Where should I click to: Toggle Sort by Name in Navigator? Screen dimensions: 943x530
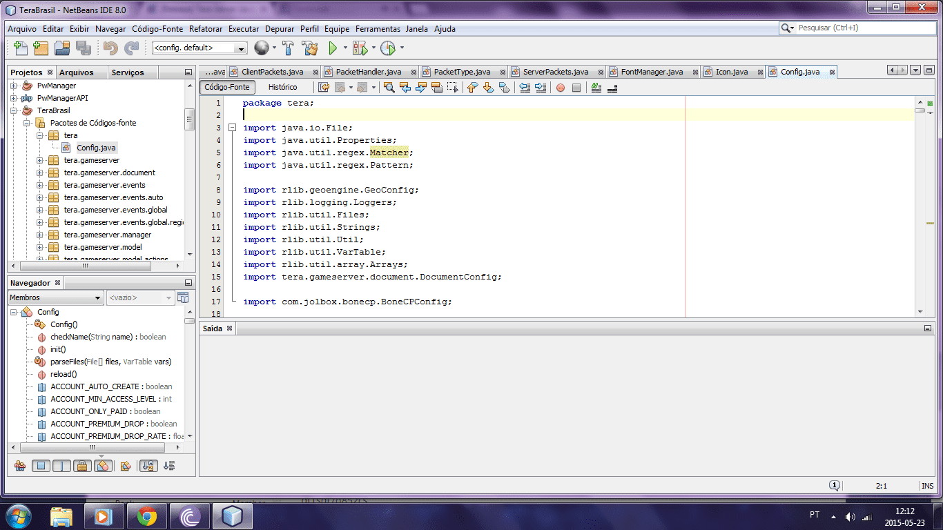point(148,466)
